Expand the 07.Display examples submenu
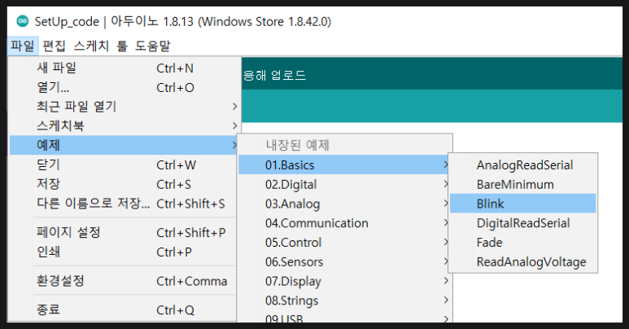This screenshot has width=629, height=329. [x=343, y=281]
